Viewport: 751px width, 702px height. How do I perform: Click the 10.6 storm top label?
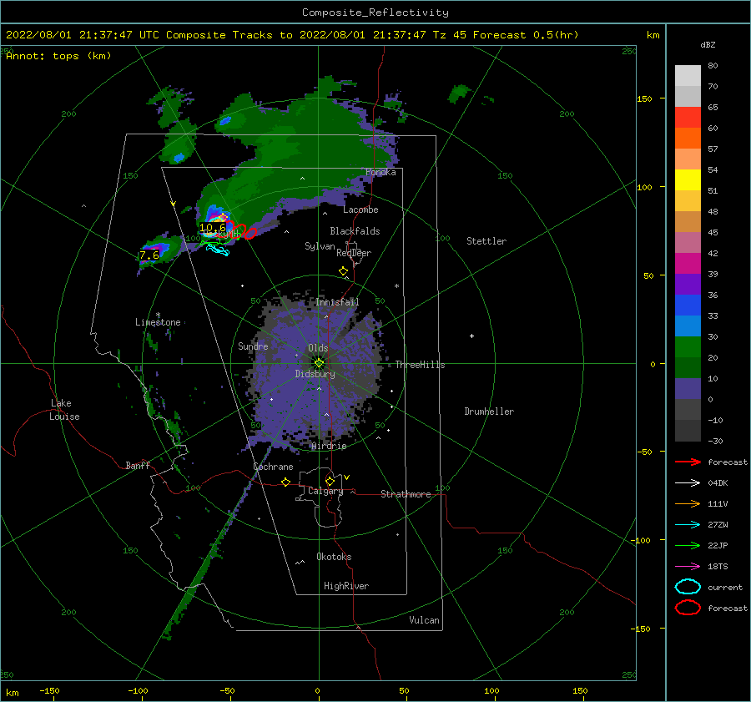coord(213,228)
